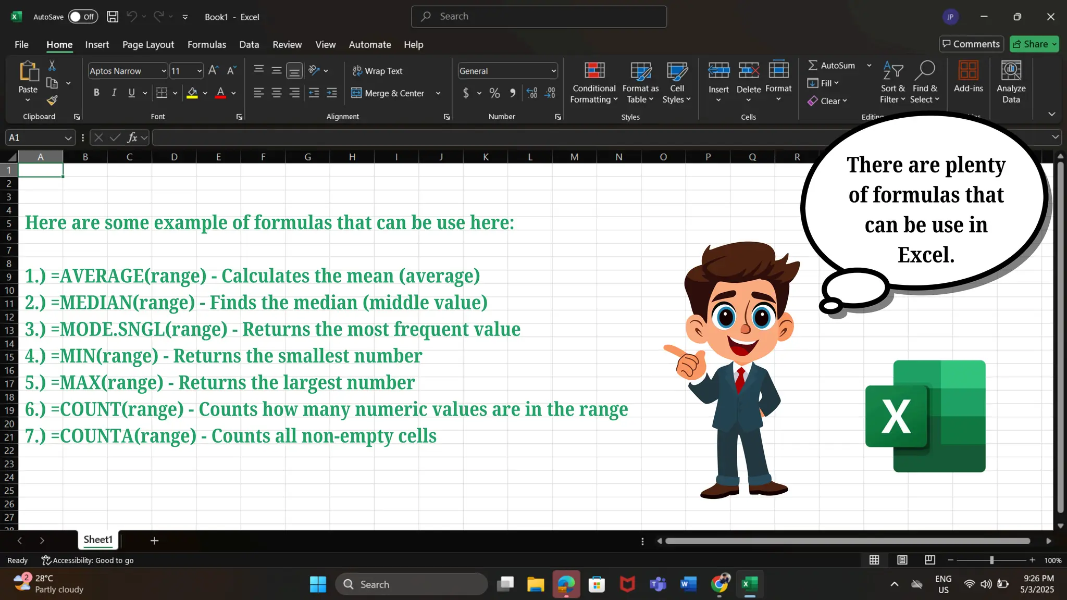Click the Save floppy disk icon

pos(113,17)
